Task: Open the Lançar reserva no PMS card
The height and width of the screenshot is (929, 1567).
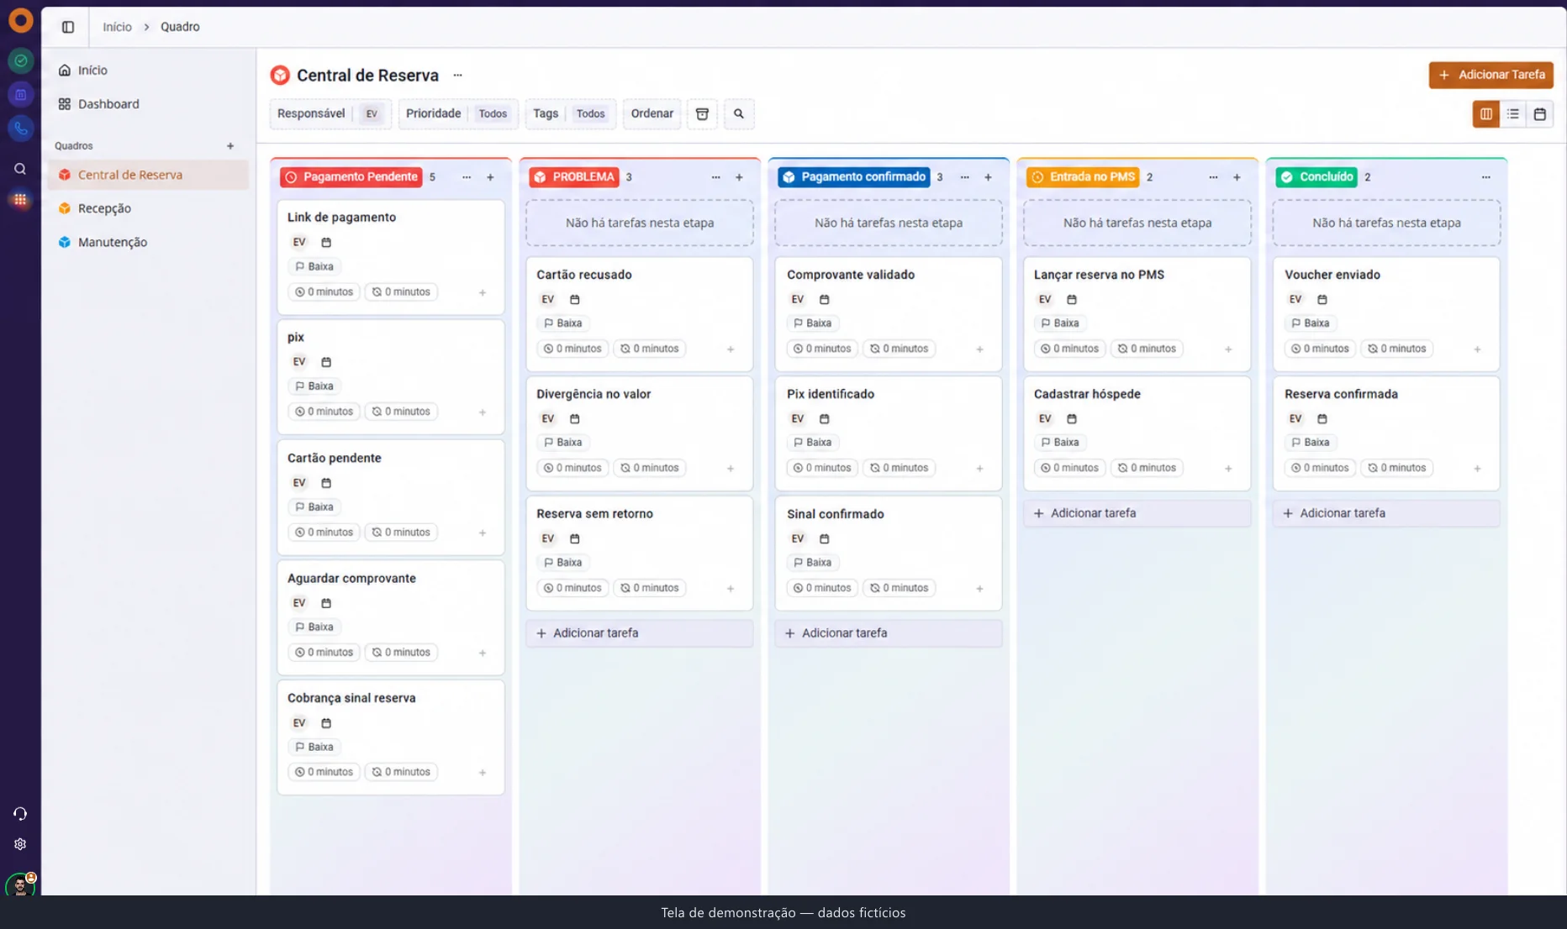Action: [1137, 314]
